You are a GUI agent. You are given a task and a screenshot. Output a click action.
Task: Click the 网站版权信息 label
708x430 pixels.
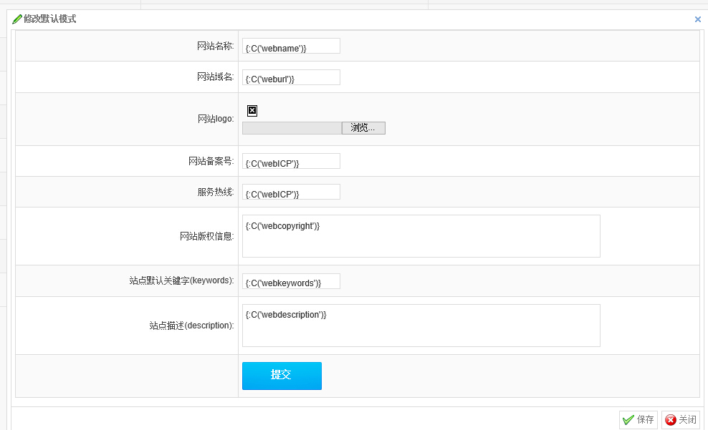pos(206,236)
